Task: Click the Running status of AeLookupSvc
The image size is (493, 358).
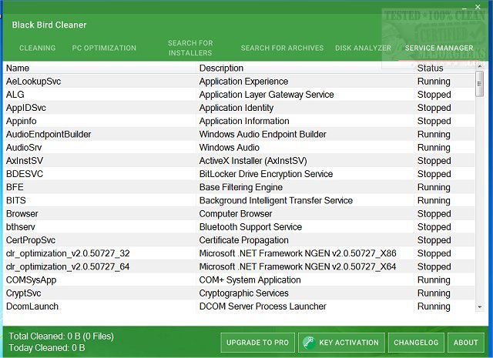Action: click(434, 81)
